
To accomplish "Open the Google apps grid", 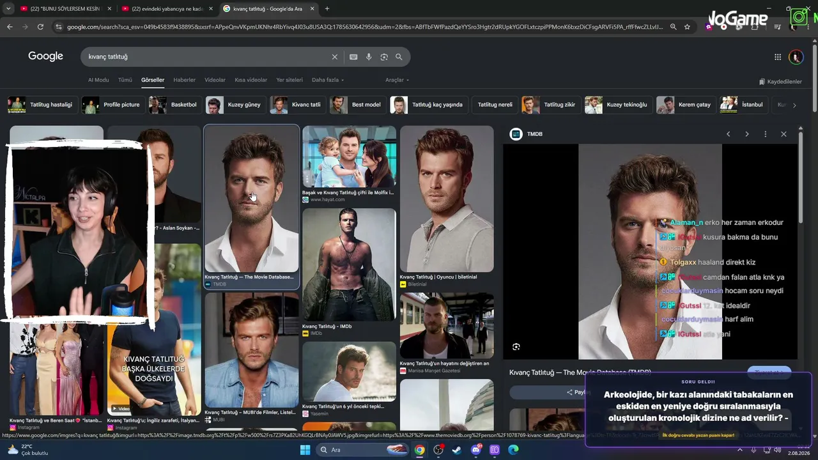I will (778, 57).
